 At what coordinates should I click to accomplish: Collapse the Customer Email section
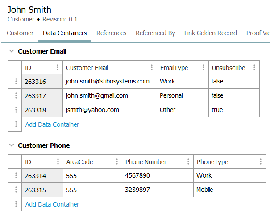pyautogui.click(x=12, y=51)
